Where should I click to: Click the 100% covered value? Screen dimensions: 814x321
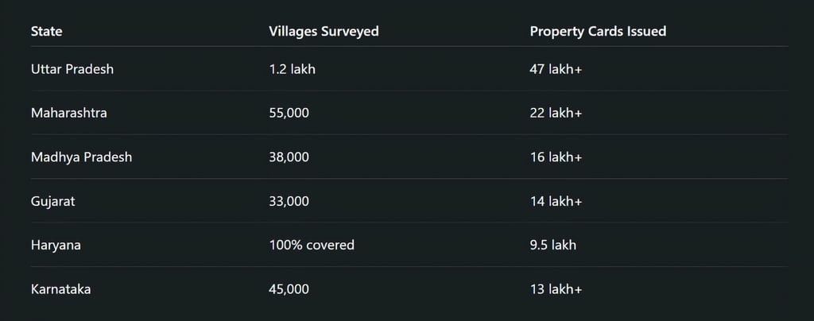click(312, 246)
